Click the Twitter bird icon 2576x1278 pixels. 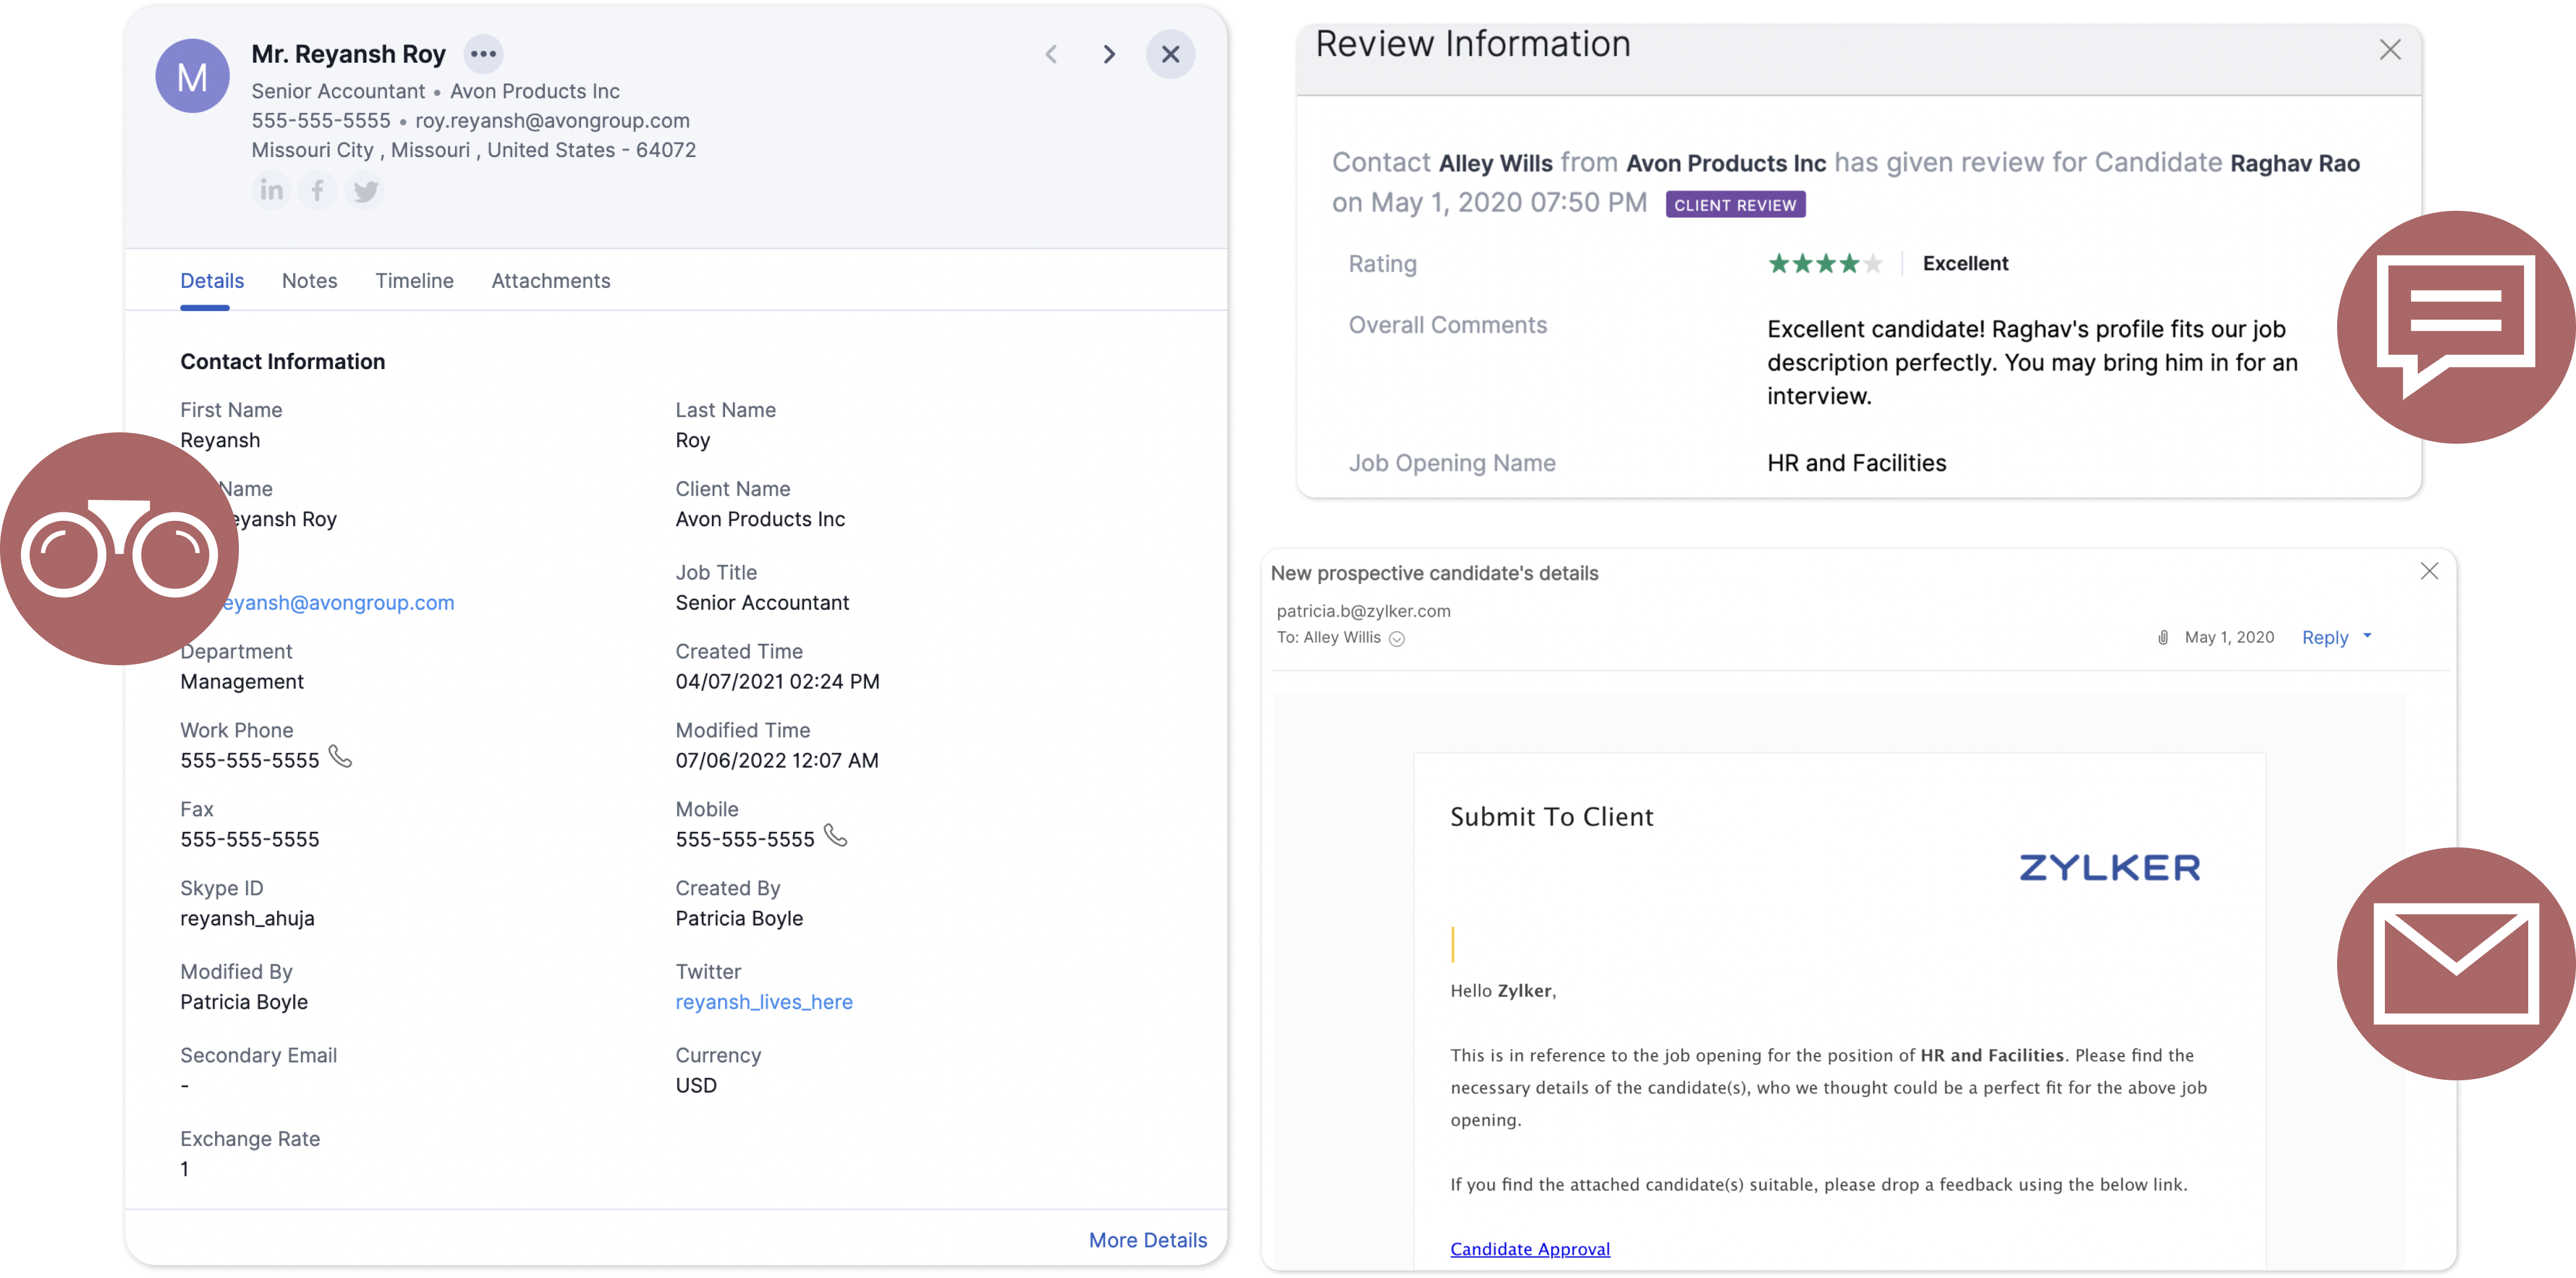point(365,190)
